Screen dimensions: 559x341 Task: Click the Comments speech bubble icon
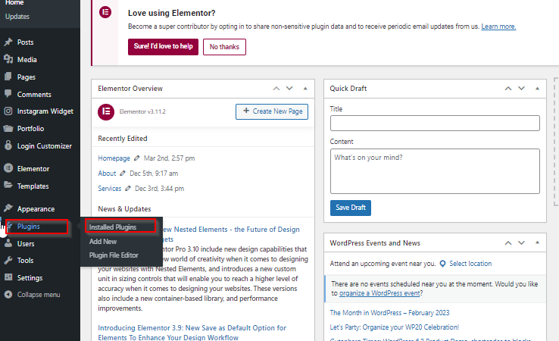pos(8,94)
